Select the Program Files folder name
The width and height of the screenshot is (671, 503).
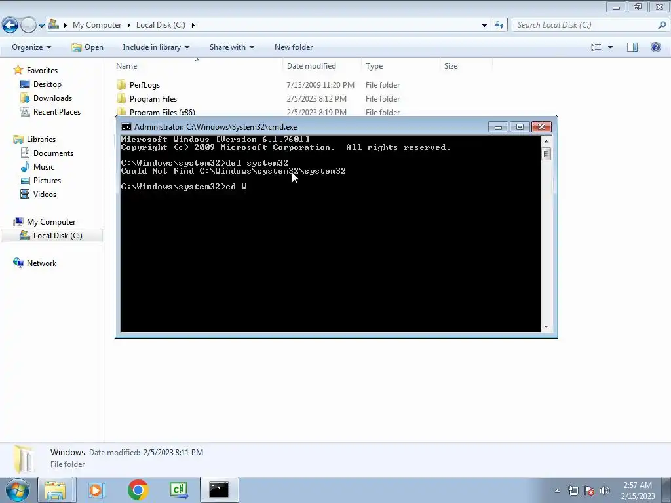click(x=153, y=99)
